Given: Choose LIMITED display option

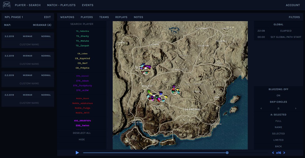Looking at the screenshot, I should [279, 140].
